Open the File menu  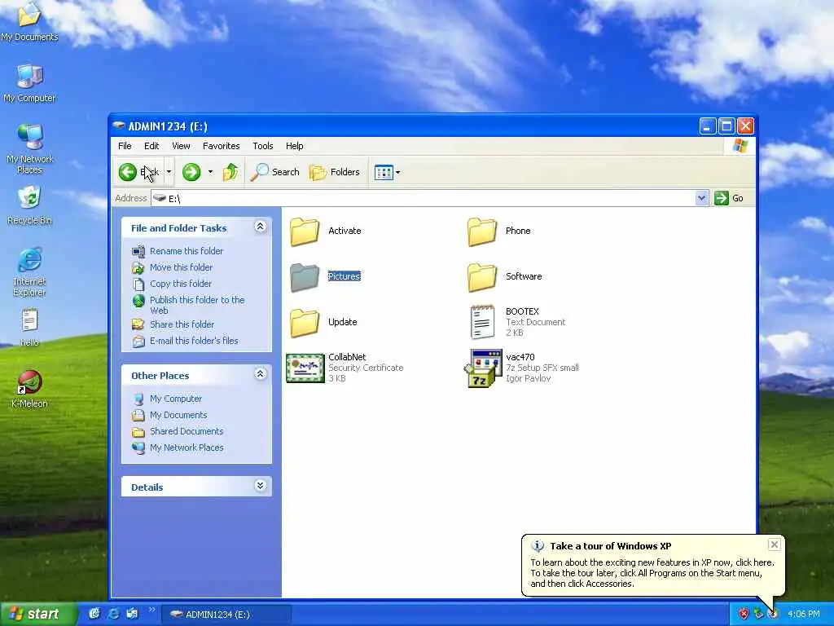pos(125,146)
